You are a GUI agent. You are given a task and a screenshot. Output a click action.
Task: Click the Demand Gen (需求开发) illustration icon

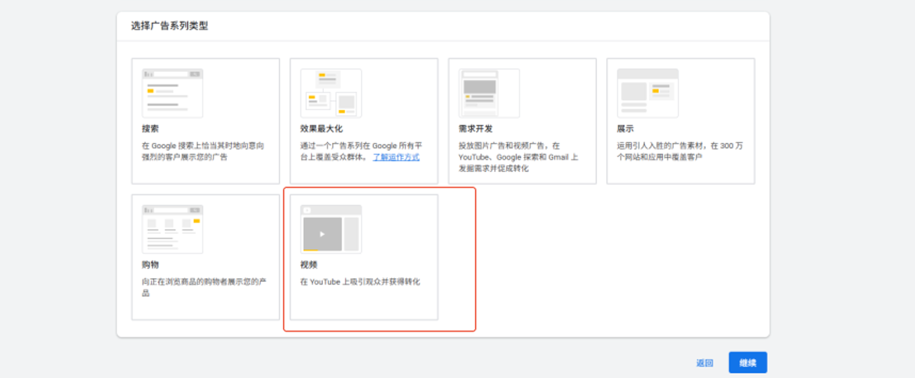[x=489, y=93]
